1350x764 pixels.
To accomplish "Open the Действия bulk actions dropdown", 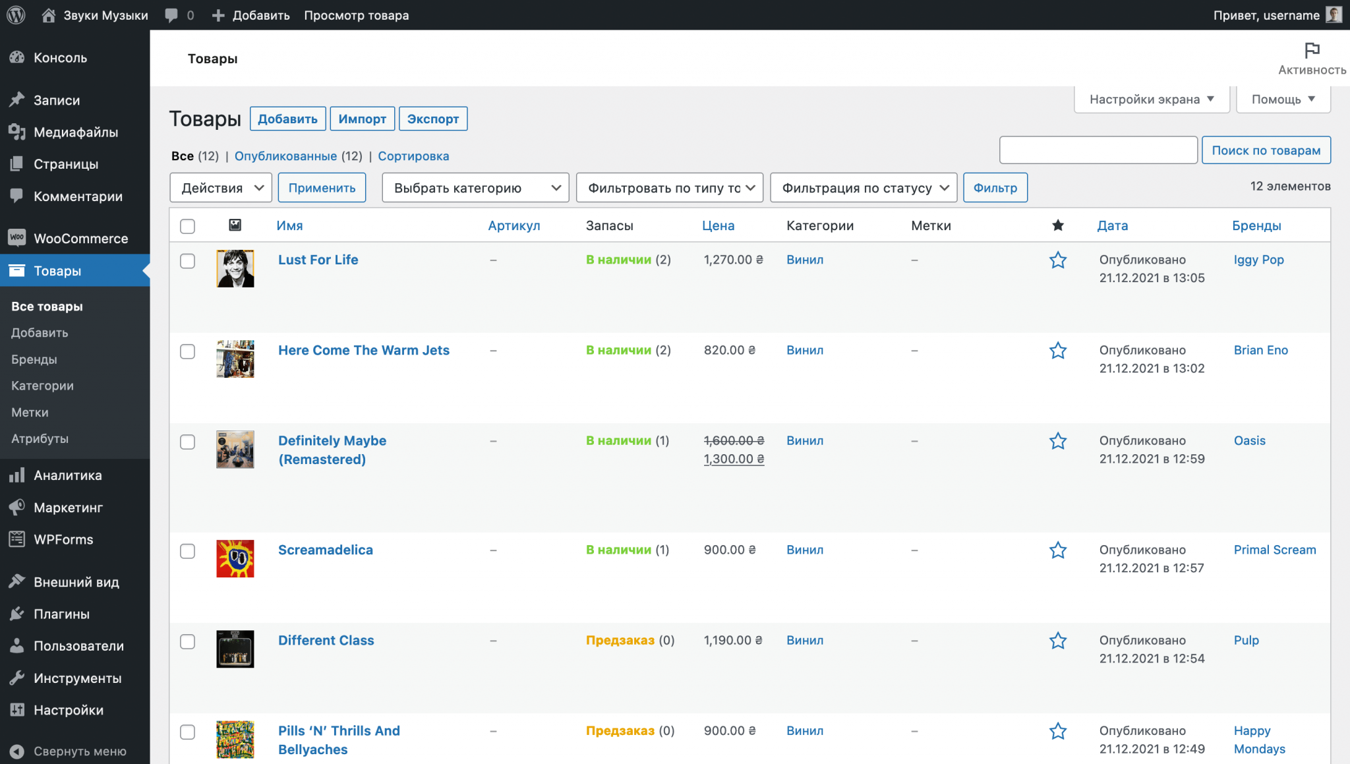I will coord(220,187).
